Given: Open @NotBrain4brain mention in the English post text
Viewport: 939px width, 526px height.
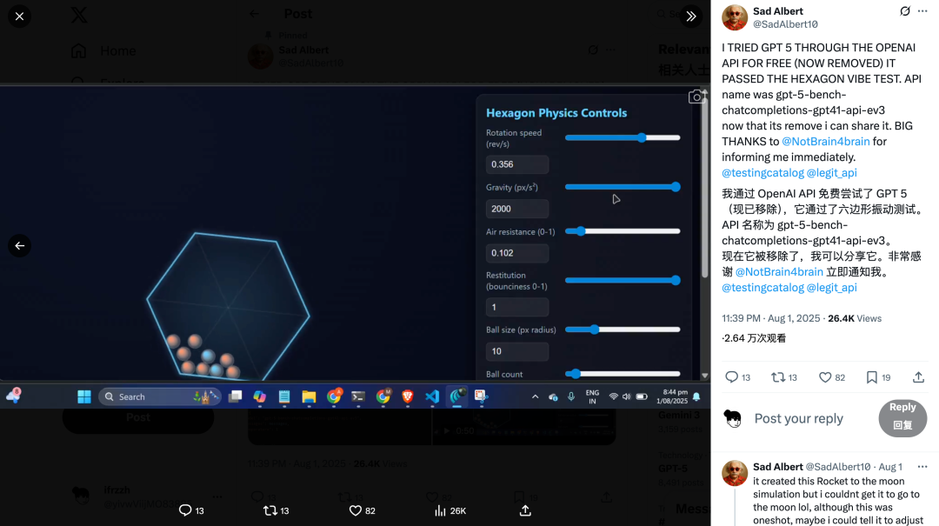Looking at the screenshot, I should coord(826,142).
